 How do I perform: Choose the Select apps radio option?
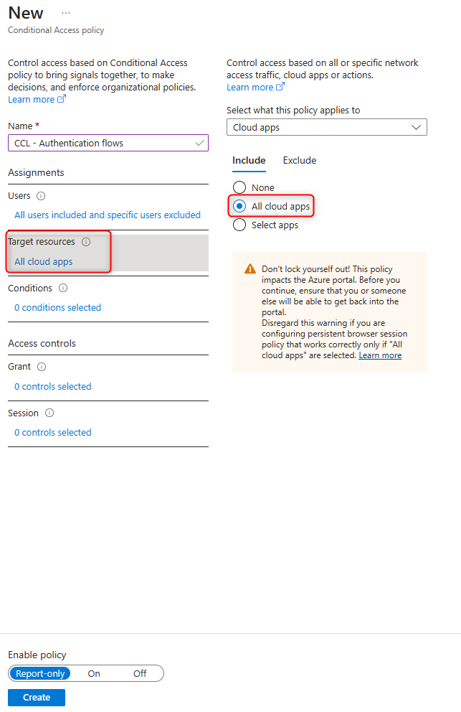239,225
